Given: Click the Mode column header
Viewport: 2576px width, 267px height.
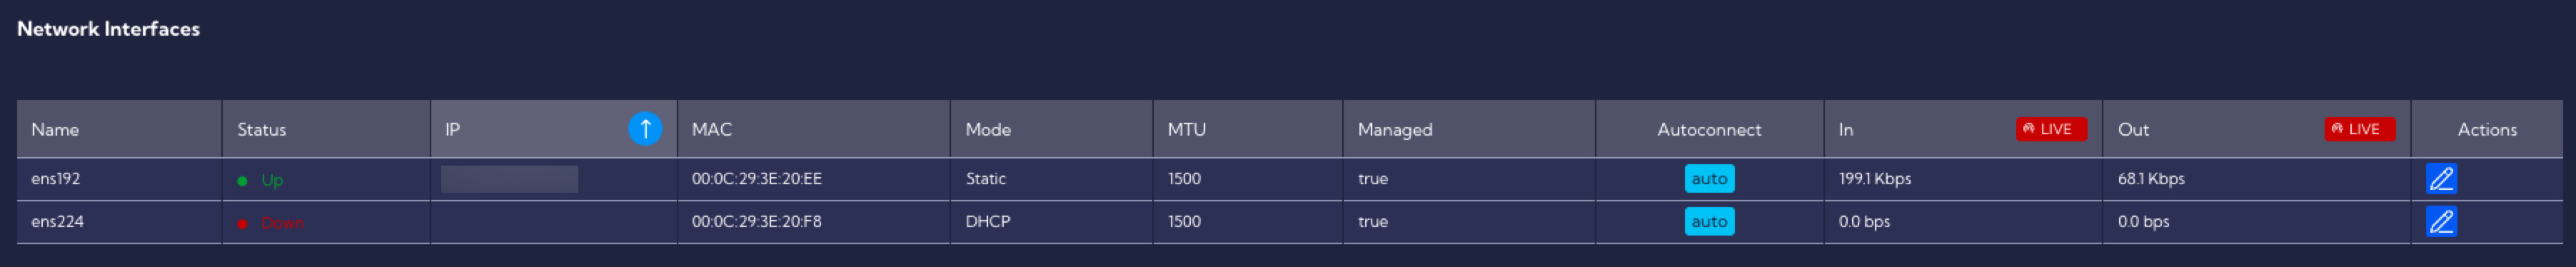Looking at the screenshot, I should (988, 130).
